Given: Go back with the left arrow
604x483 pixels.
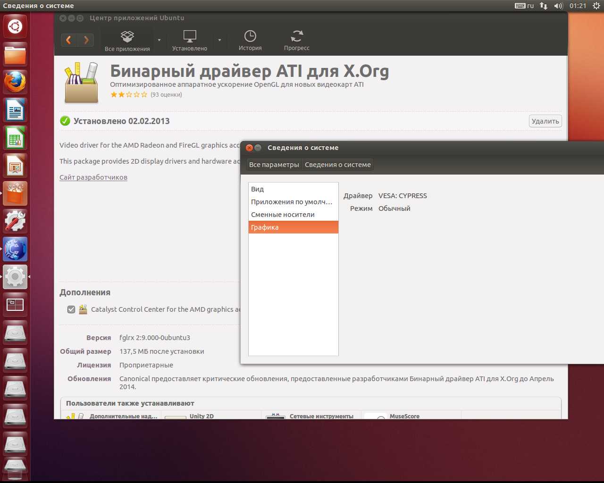Looking at the screenshot, I should pyautogui.click(x=69, y=40).
